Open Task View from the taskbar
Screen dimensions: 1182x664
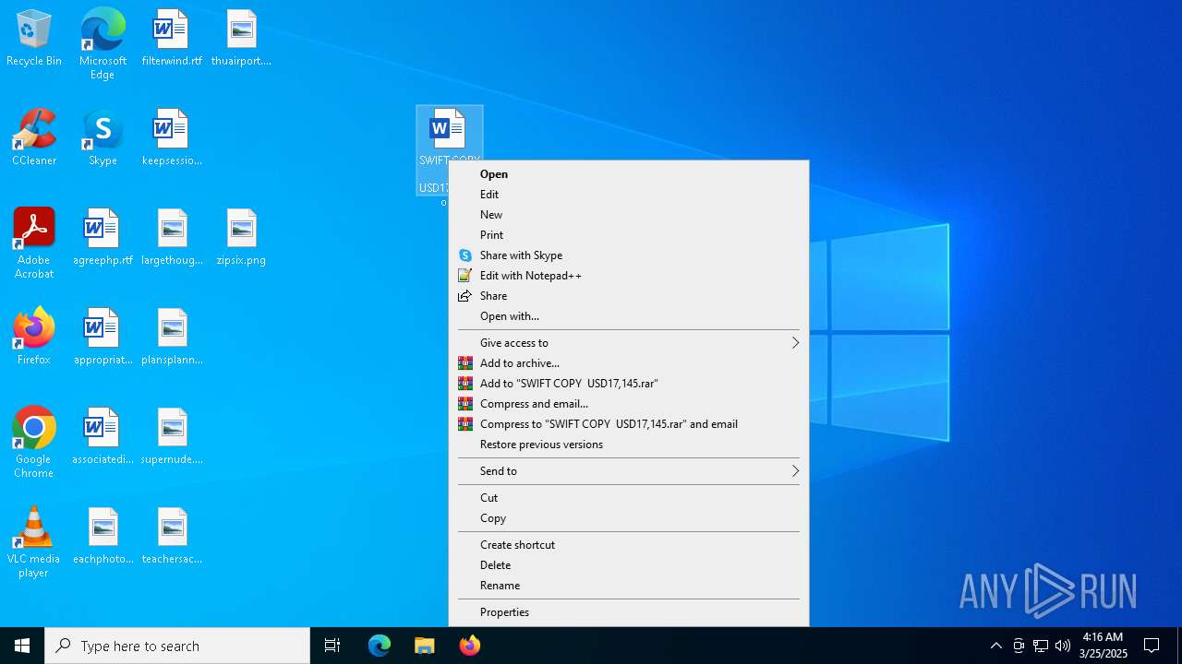point(332,646)
